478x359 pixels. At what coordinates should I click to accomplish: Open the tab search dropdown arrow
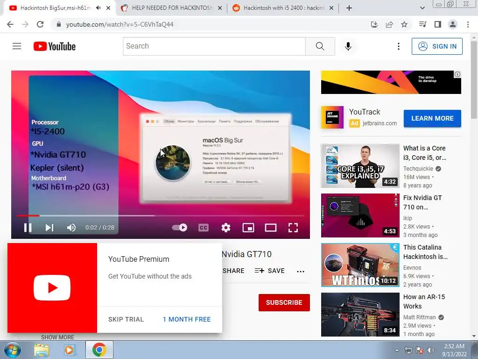tap(422, 8)
